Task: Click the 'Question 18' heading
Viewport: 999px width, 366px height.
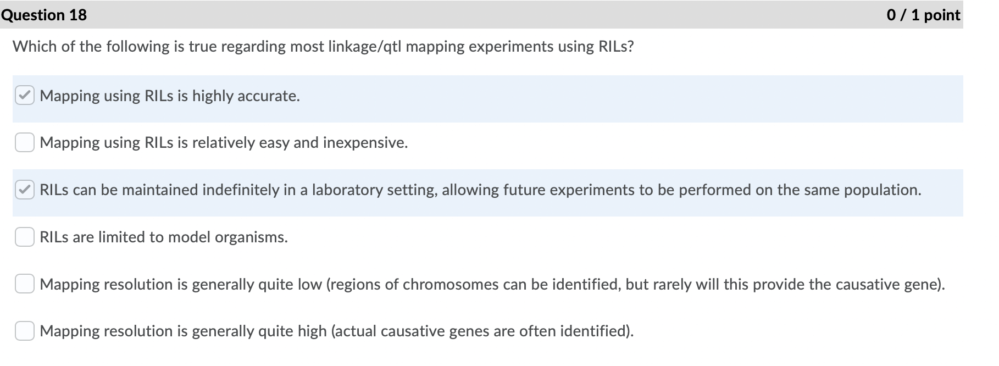Action: (x=44, y=15)
